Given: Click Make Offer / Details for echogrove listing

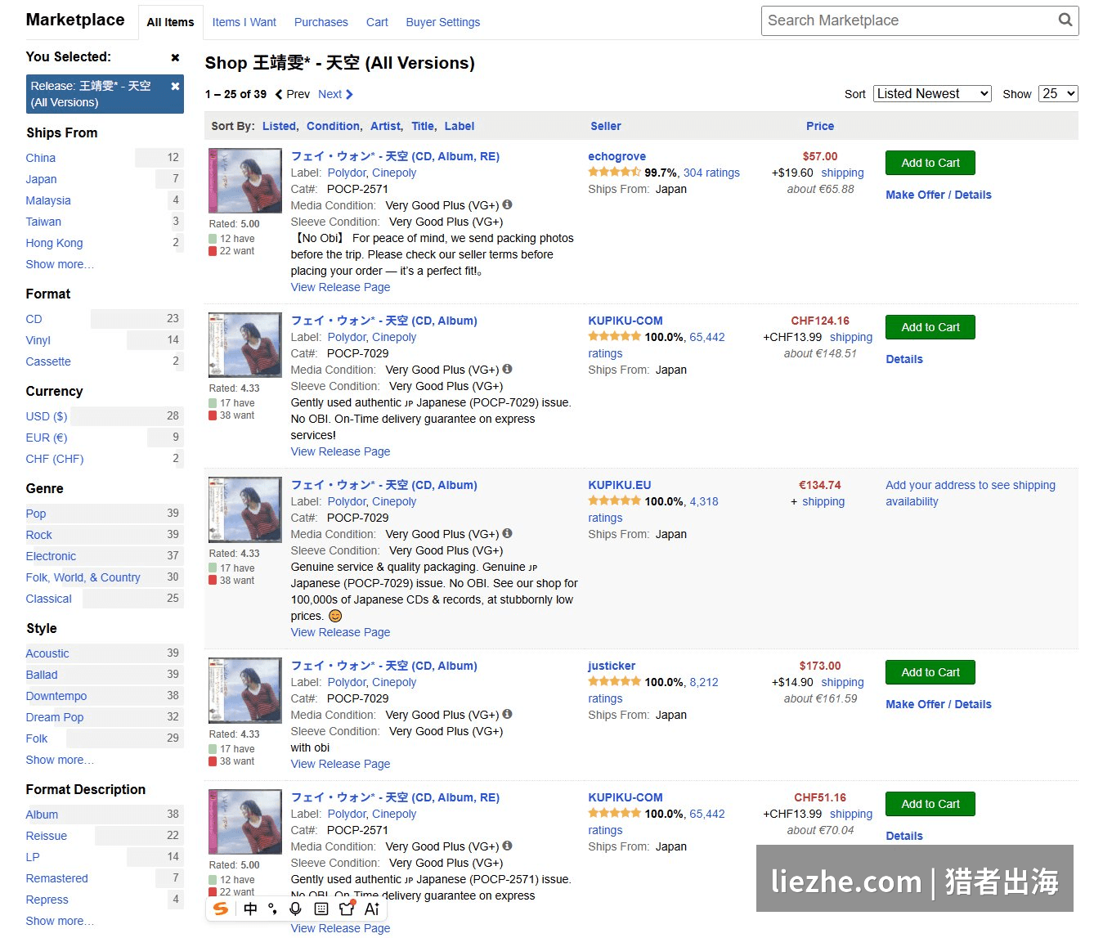Looking at the screenshot, I should click(939, 195).
